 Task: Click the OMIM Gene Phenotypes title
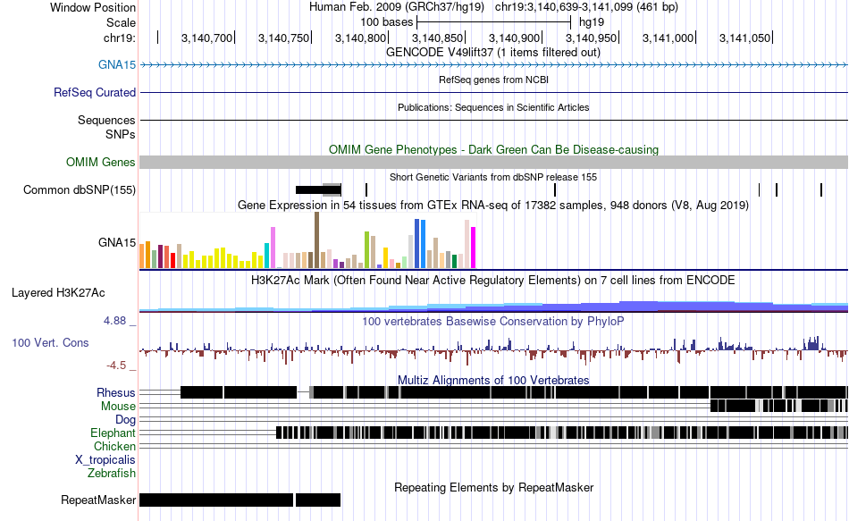coord(493,149)
